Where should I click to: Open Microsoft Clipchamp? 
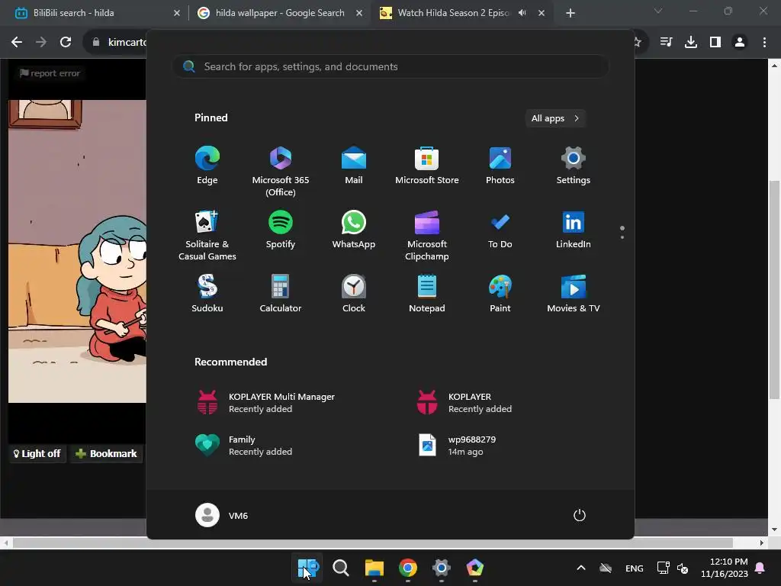427,236
